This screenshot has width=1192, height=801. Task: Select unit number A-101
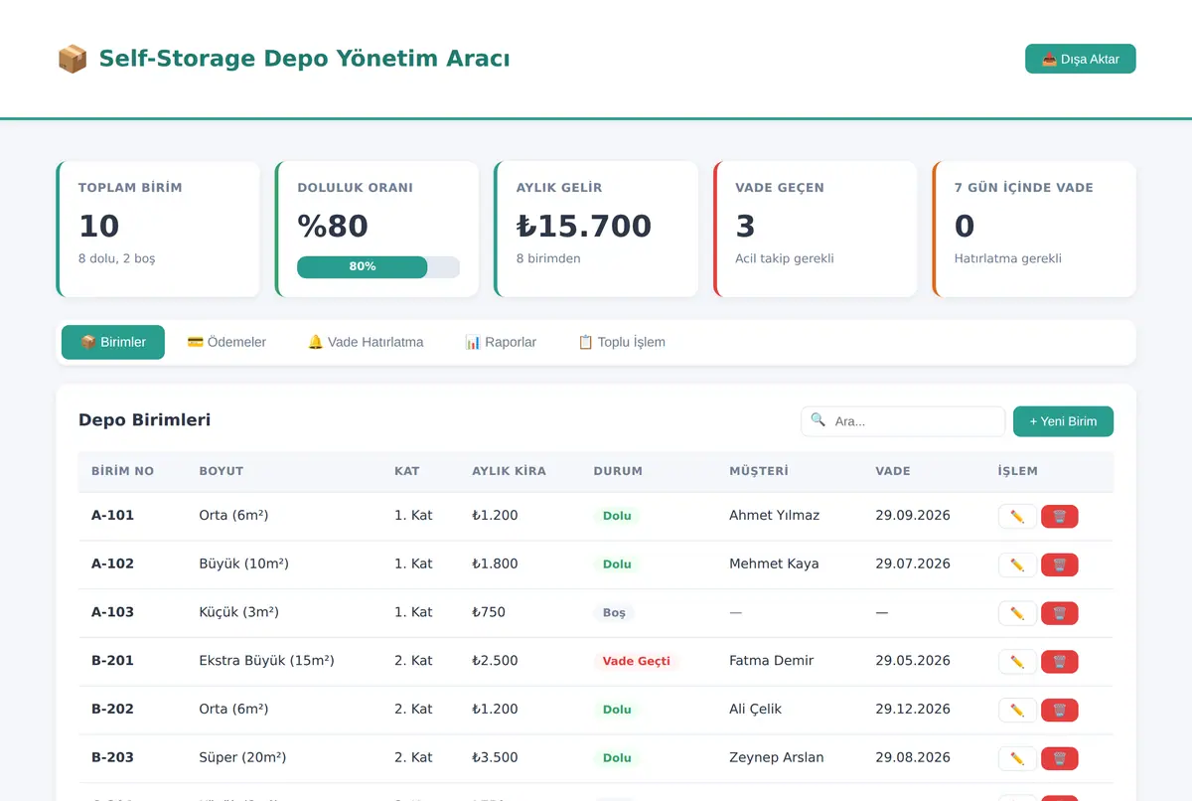pos(112,515)
